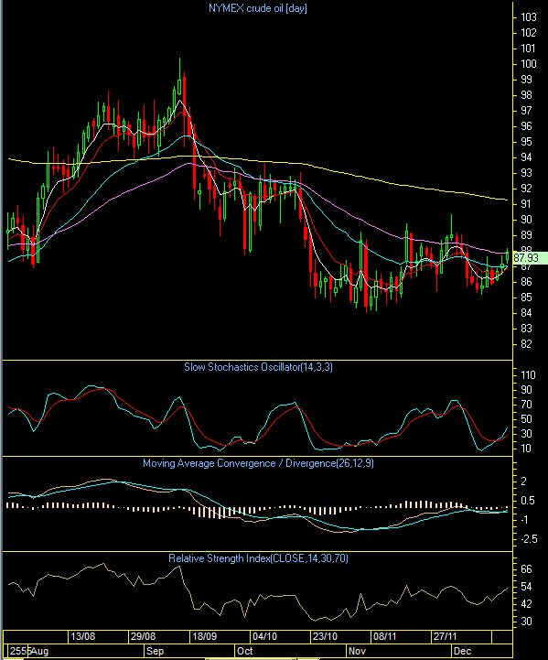Select the Nov month label
This screenshot has height=660, width=548.
tap(357, 651)
